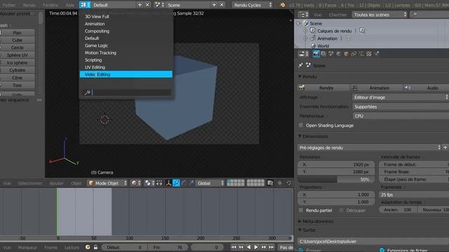The height and width of the screenshot is (252, 449).
Task: Toggle first visible scene layer button
Action: tap(229, 181)
